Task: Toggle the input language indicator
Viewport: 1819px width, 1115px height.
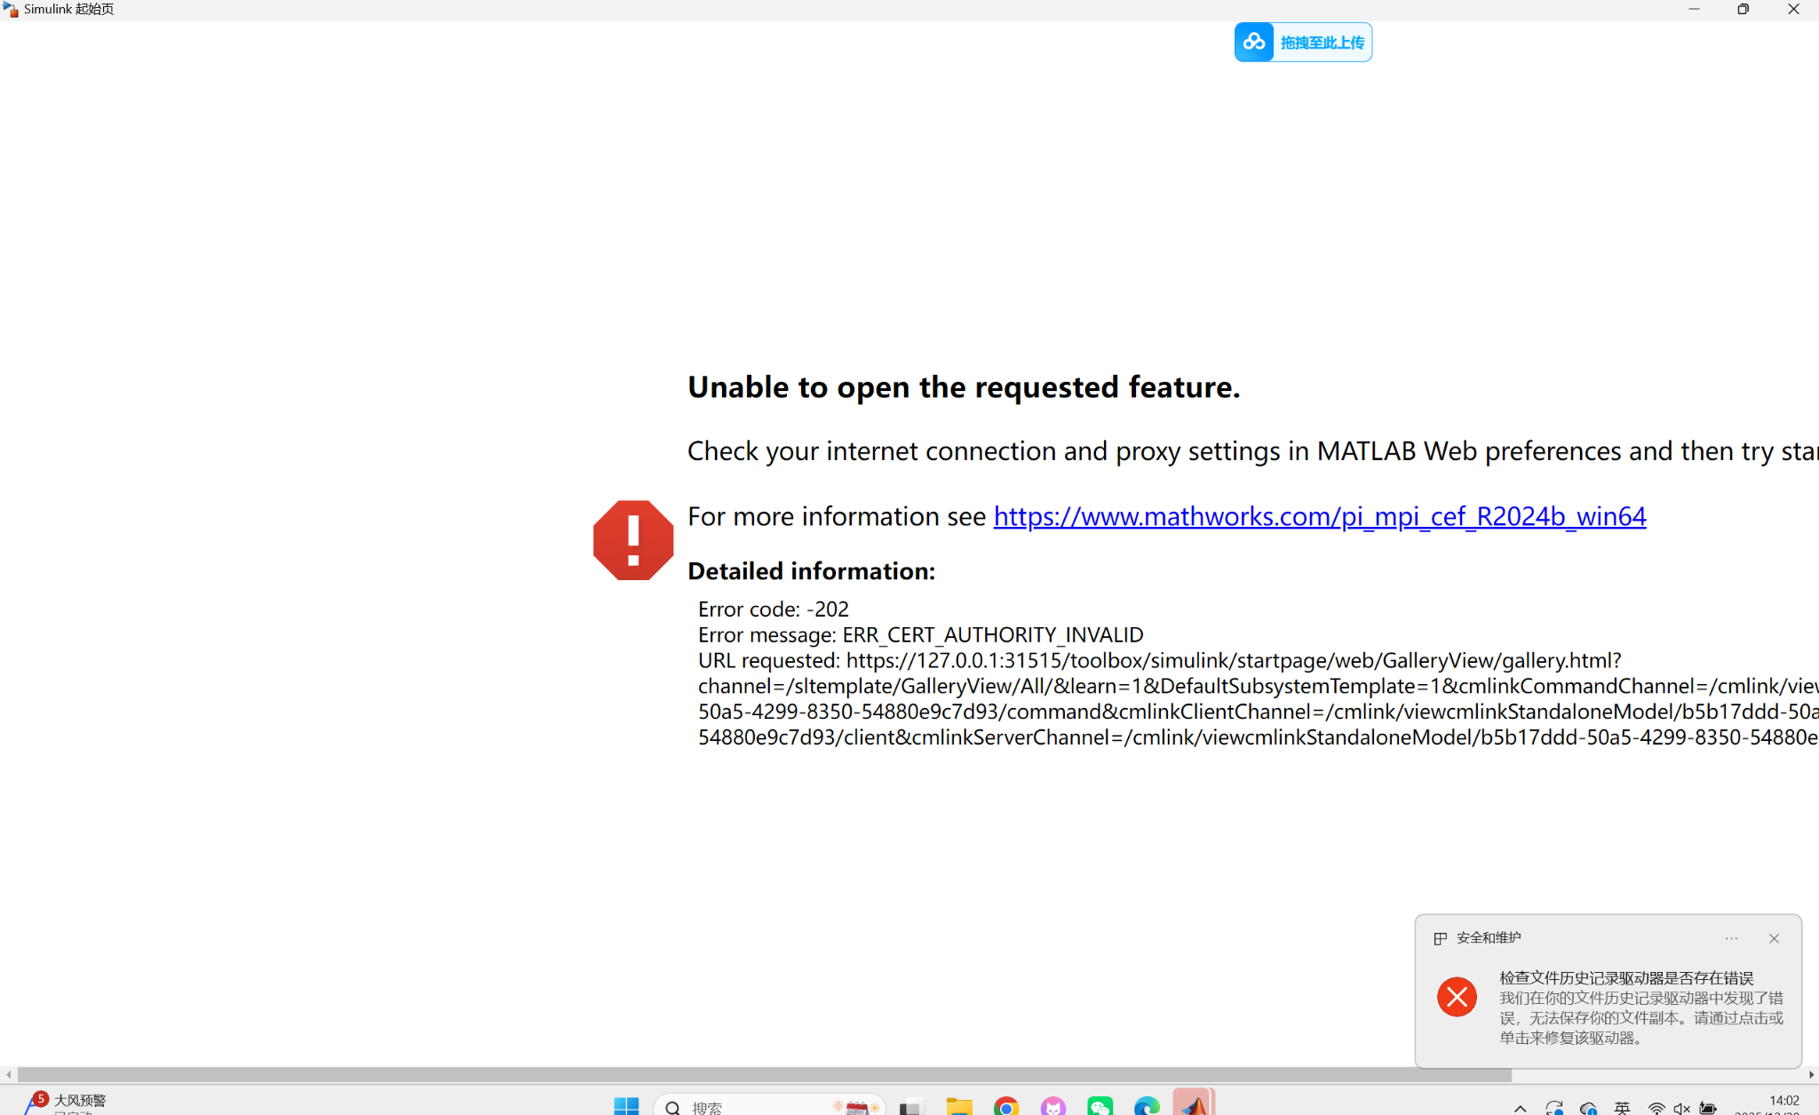Action: click(x=1622, y=1108)
